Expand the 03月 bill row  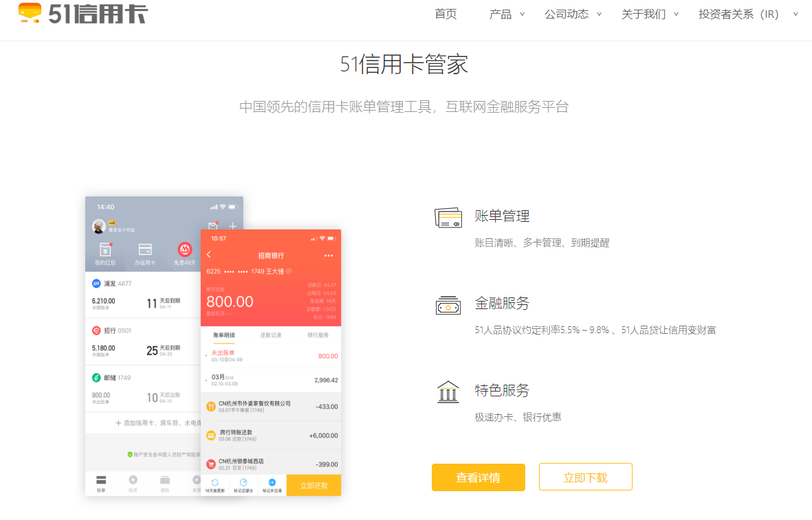click(271, 381)
